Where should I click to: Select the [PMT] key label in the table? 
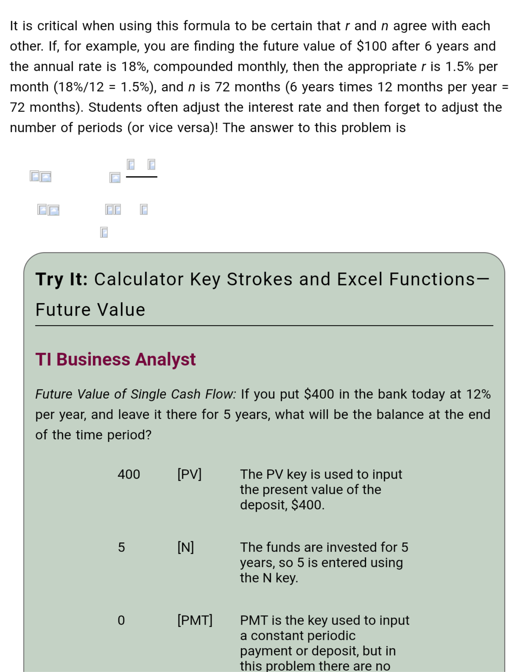point(195,620)
